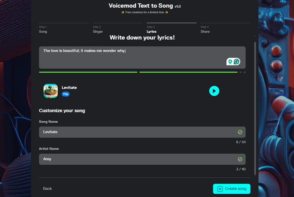Select the Step 3 Lyrics tab
Viewport: 294px width, 197px height.
151,29
